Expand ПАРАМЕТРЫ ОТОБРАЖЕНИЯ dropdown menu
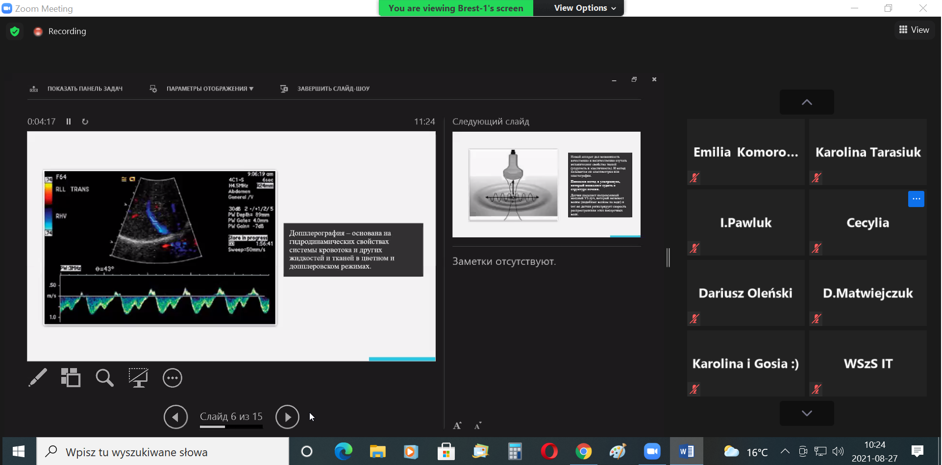This screenshot has height=465, width=942. pos(210,89)
